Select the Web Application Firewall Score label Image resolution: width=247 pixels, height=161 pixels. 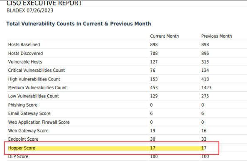click(x=39, y=122)
